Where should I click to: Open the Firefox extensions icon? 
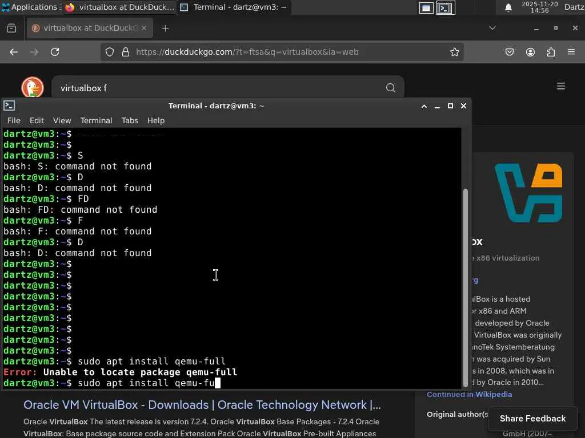tap(551, 52)
